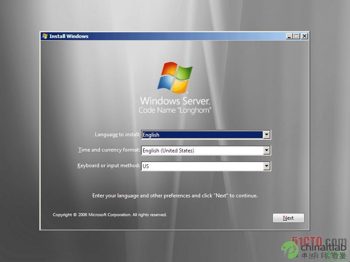Maximize the Install Windows window
350x262 pixels.
point(297,36)
